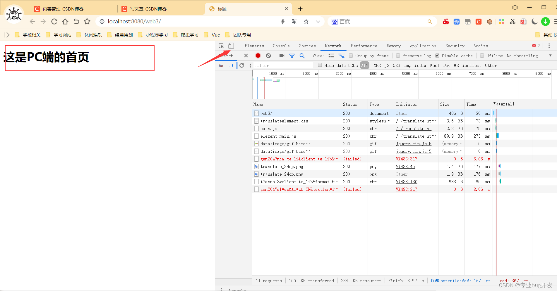Open the translate icon in address bar

294,22
